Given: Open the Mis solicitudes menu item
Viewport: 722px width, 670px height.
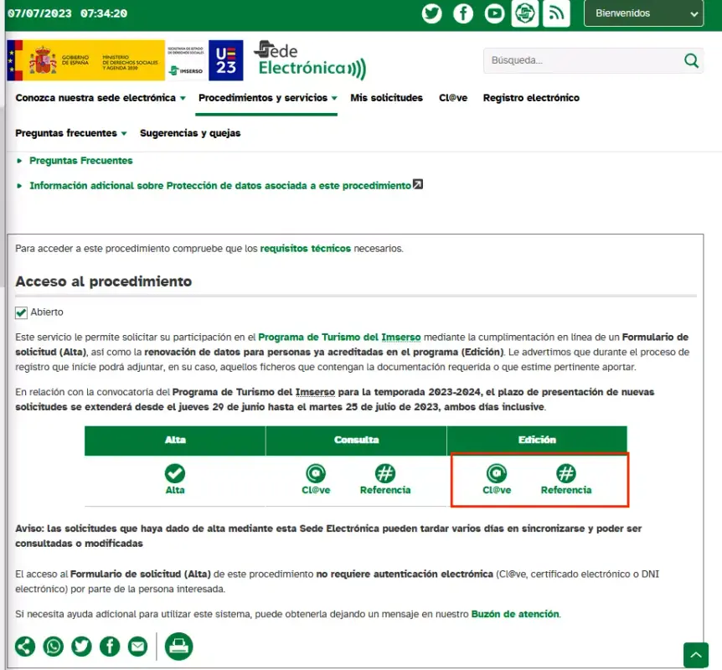Looking at the screenshot, I should point(386,98).
